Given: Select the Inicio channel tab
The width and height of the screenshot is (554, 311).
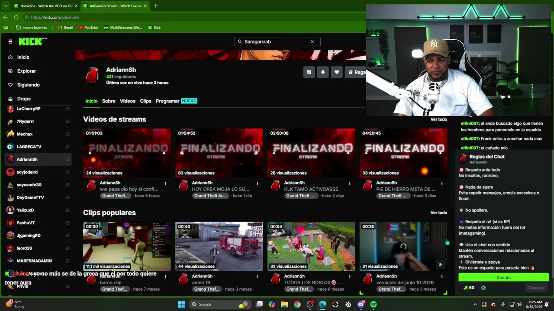Looking at the screenshot, I should tap(91, 101).
